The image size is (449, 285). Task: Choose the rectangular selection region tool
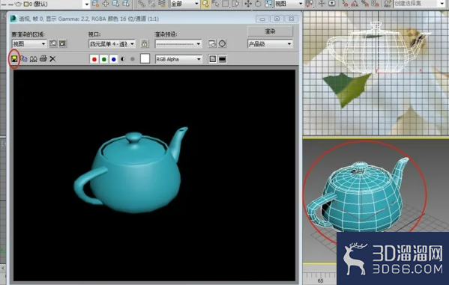pos(226,4)
